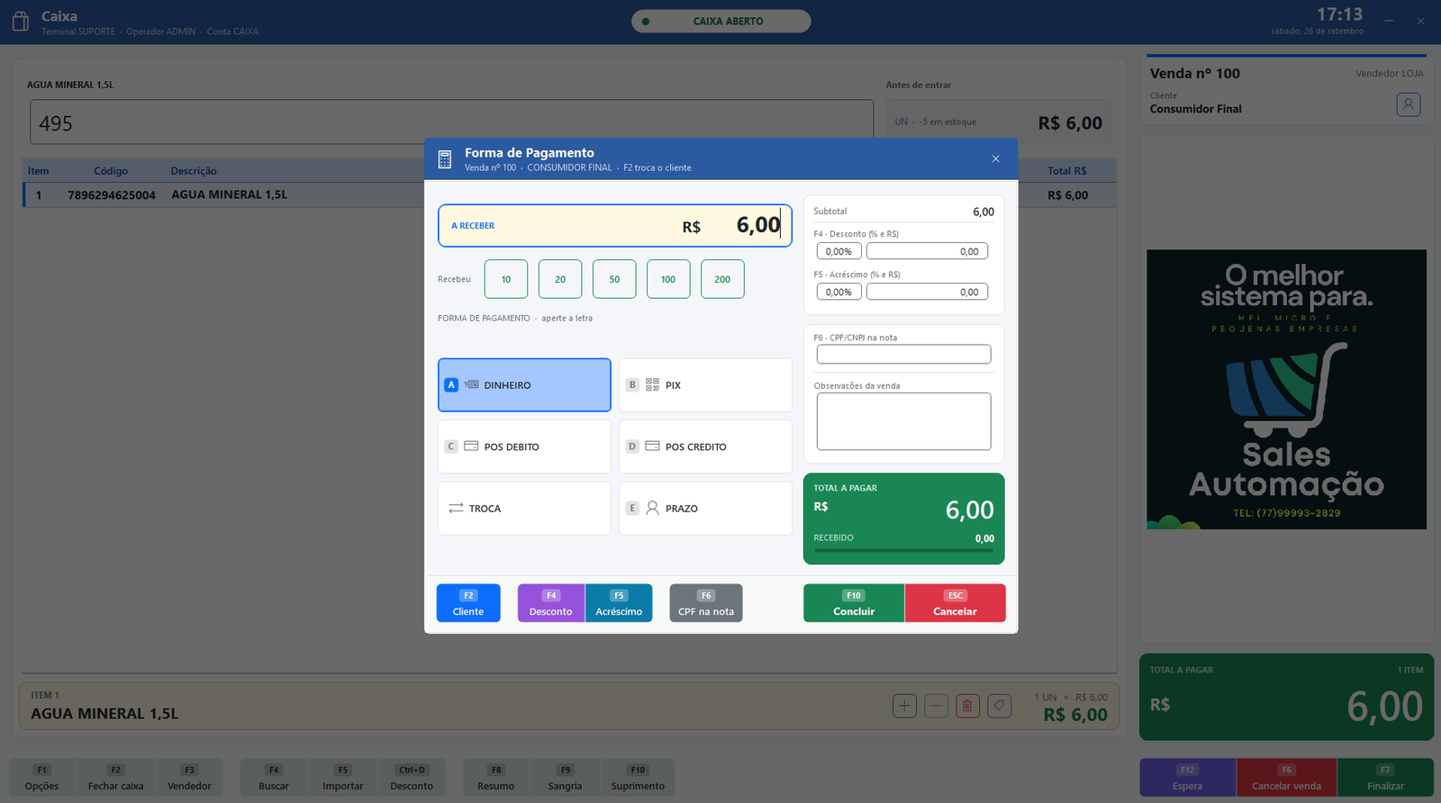1441x803 pixels.
Task: Click the Observações da venda text area
Action: pyautogui.click(x=903, y=421)
